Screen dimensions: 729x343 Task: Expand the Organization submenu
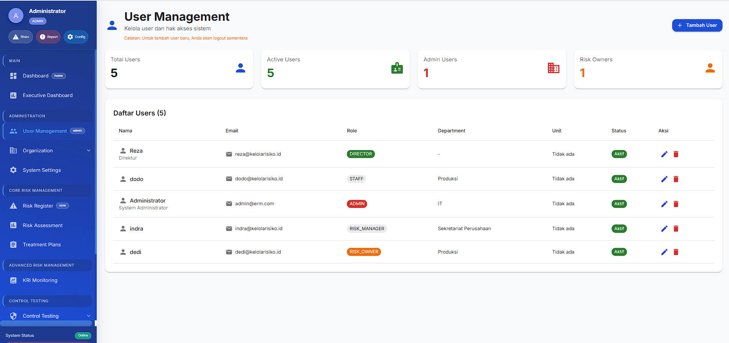click(x=88, y=151)
